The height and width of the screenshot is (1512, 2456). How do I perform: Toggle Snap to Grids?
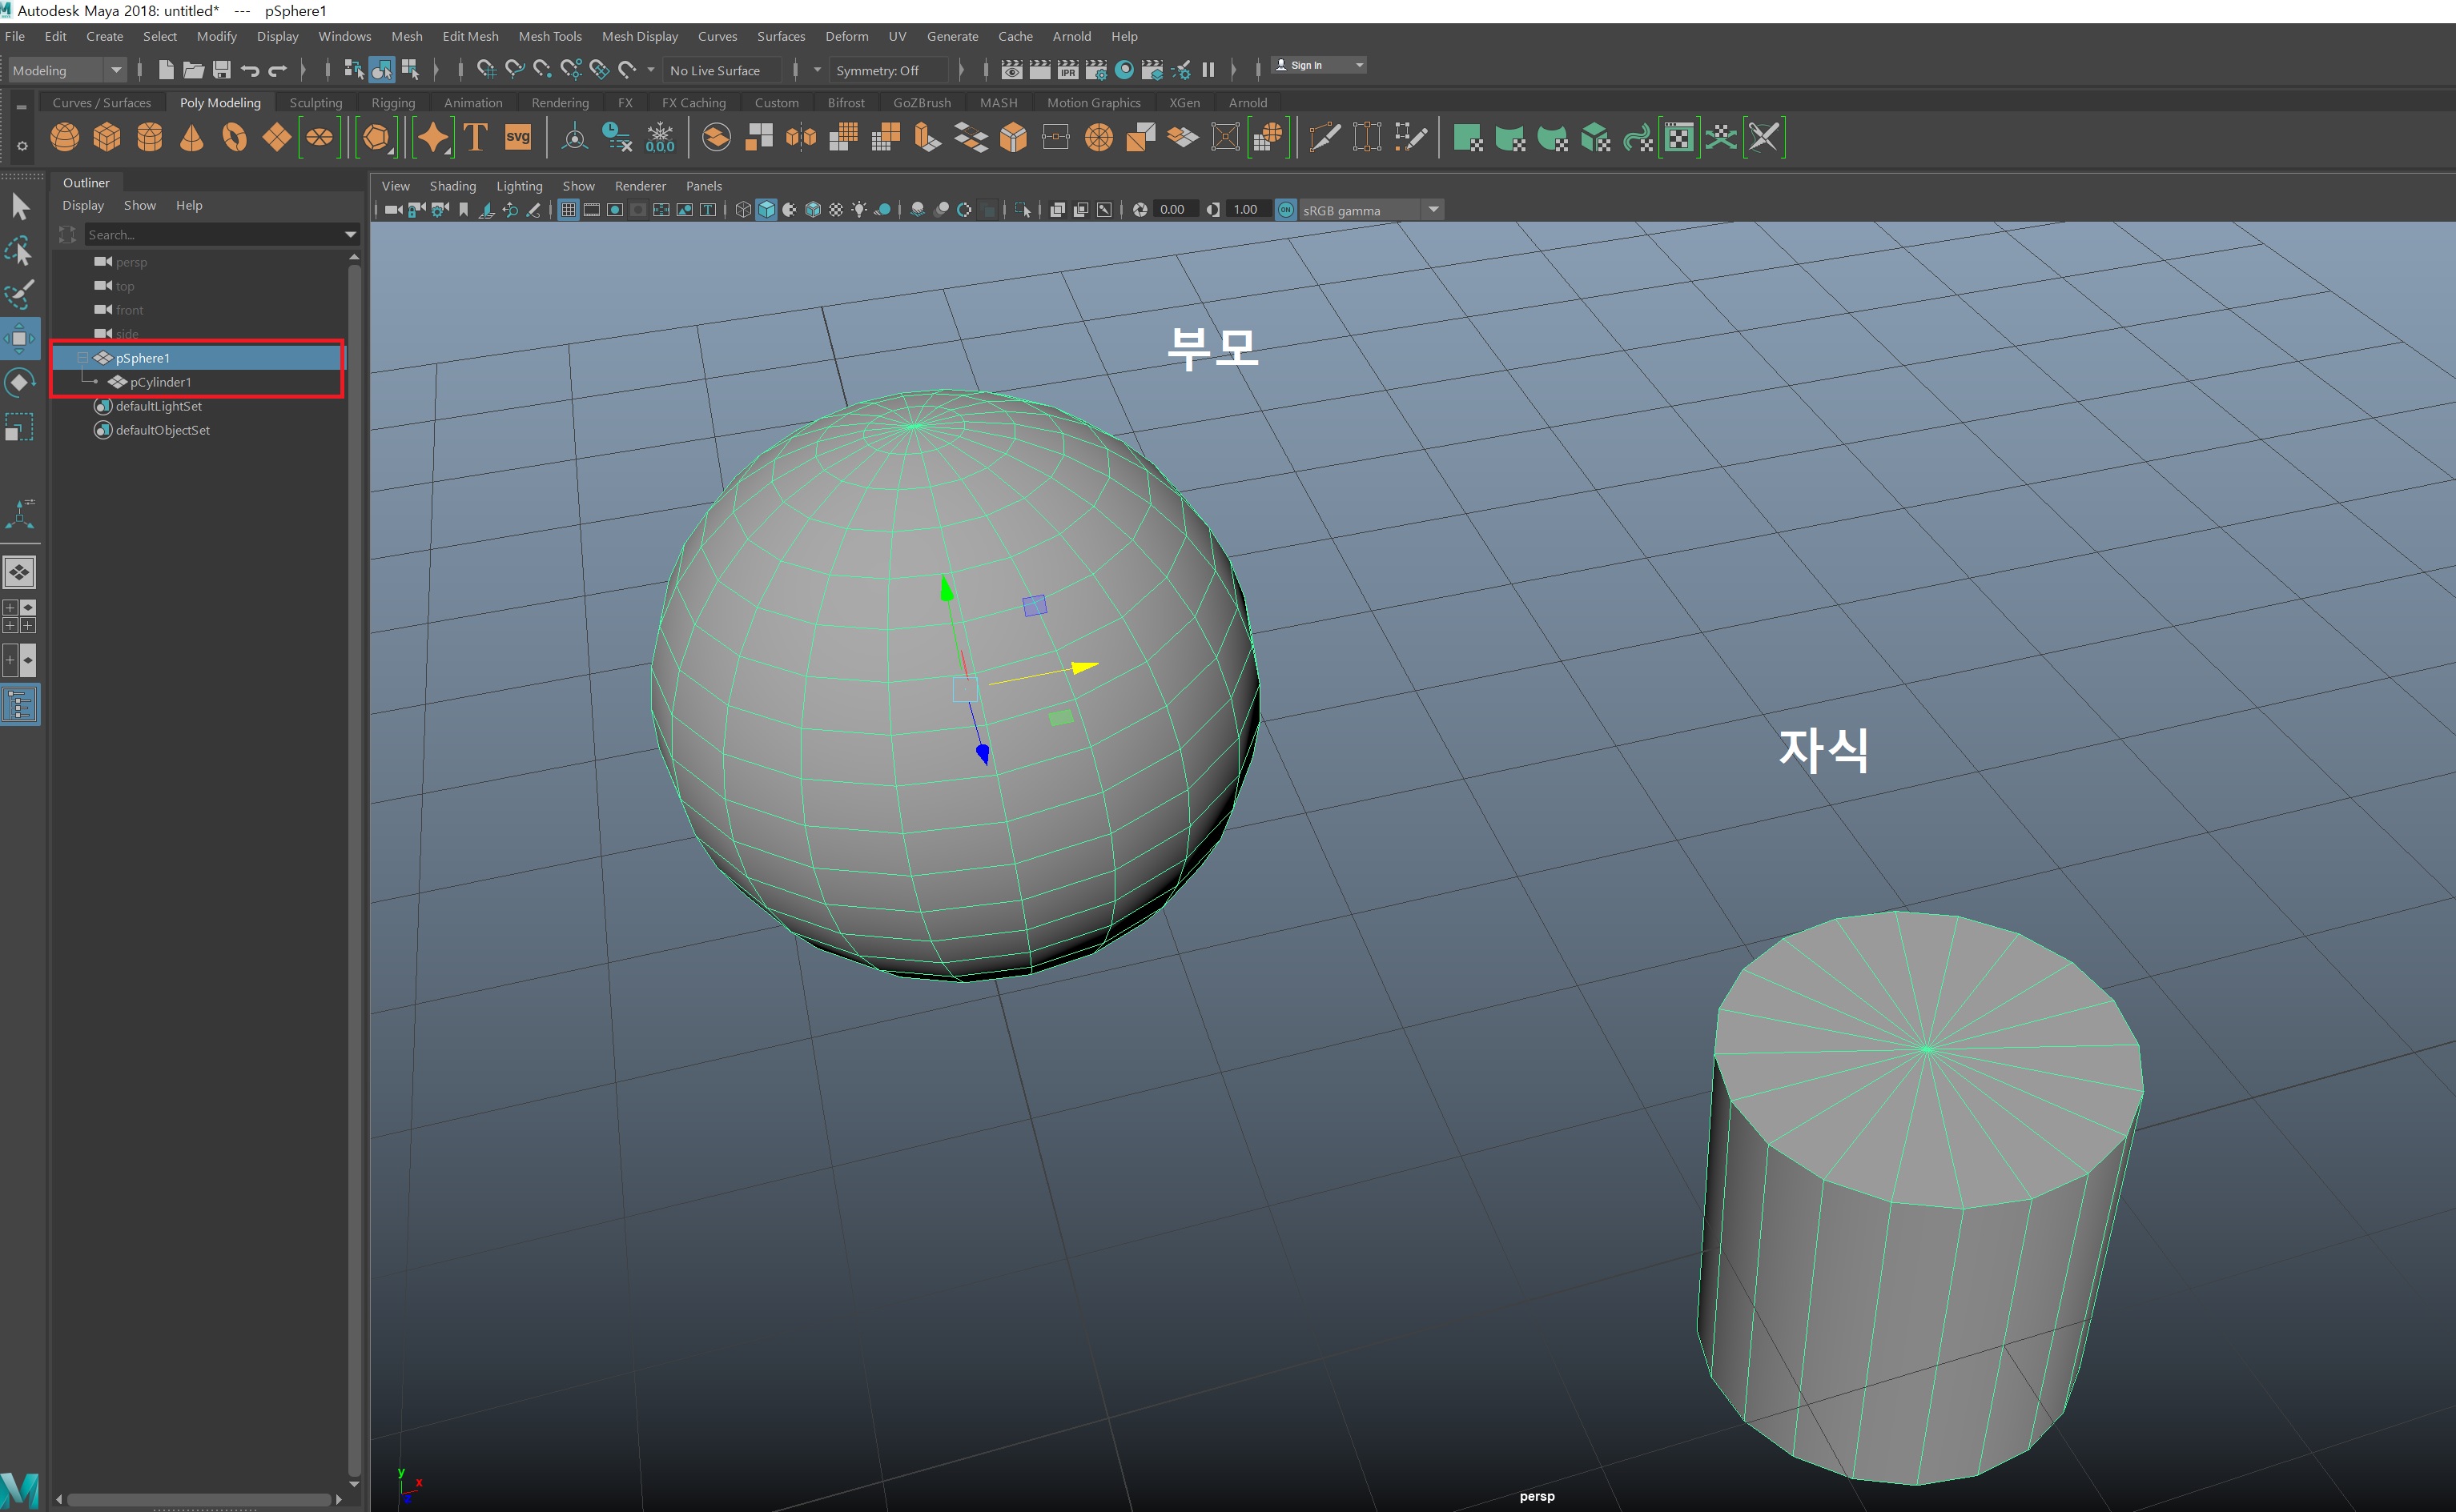pos(486,69)
